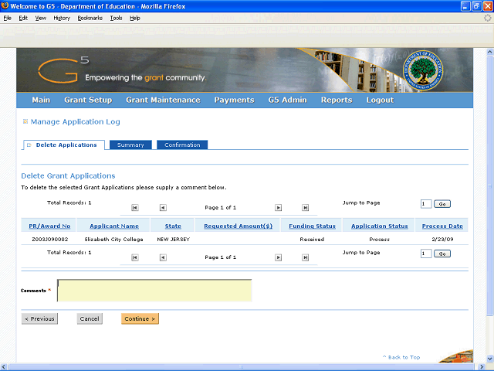
Task: Select the Delete Applications tab
Action: point(64,145)
